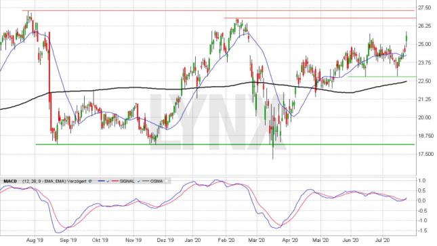Click the Jun '20 date label

(350, 240)
